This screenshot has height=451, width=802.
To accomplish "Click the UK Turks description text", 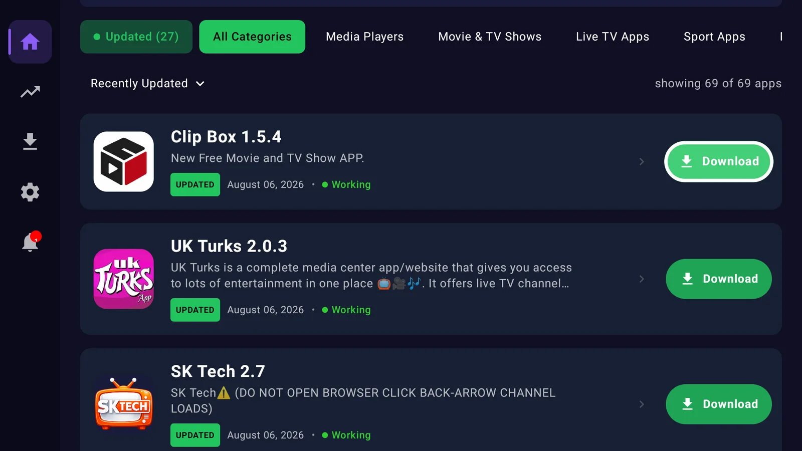I will [371, 275].
